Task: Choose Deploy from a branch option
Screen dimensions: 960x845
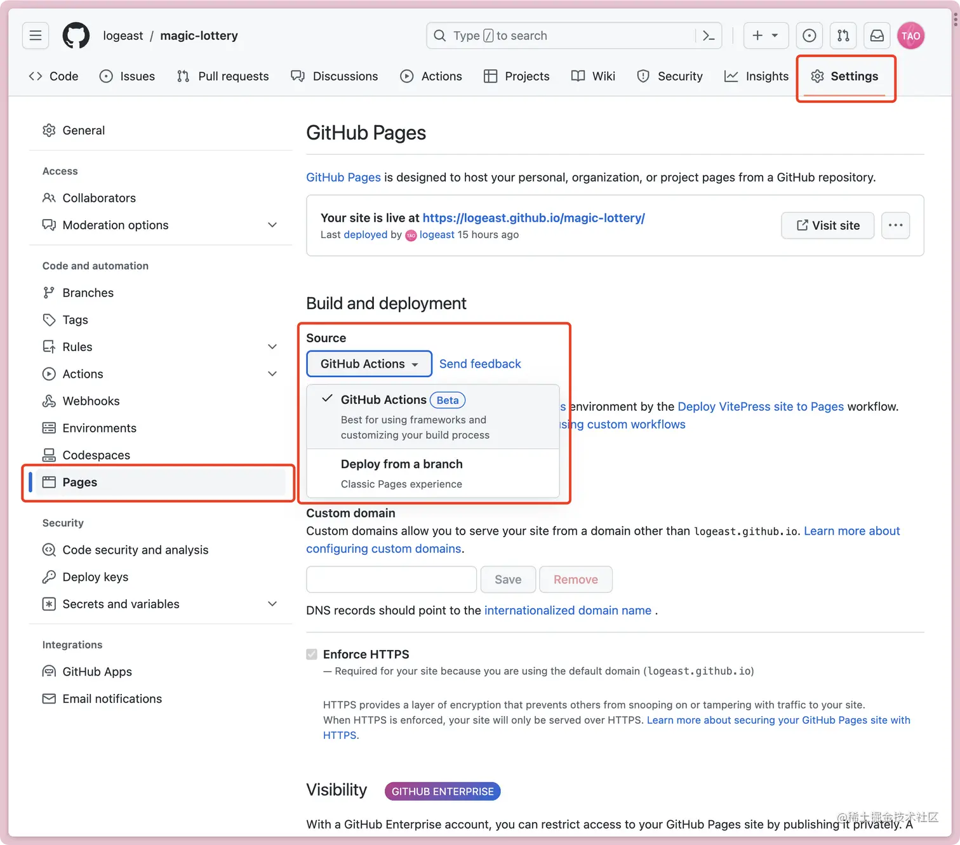Action: tap(433, 474)
